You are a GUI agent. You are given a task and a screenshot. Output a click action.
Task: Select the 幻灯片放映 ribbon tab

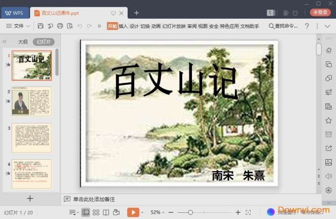click(x=174, y=26)
